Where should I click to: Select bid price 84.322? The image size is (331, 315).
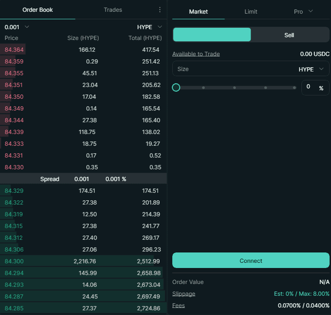(x=14, y=203)
